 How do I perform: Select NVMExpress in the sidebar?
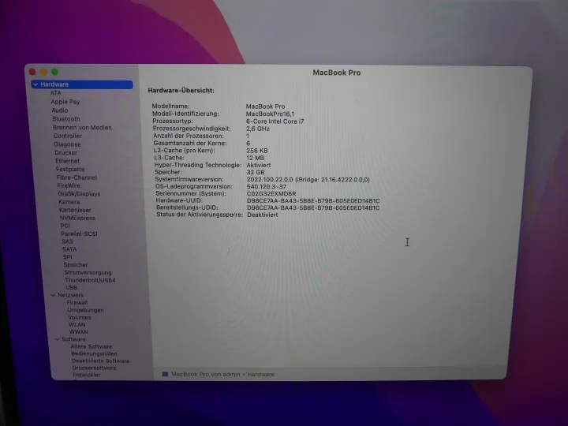(x=77, y=218)
